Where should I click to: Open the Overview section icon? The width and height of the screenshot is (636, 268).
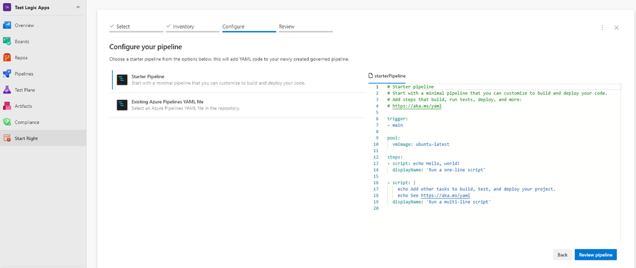click(x=7, y=25)
